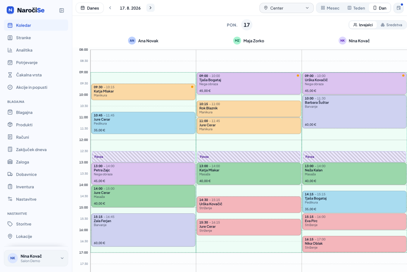Switch to Mesec month view
Image resolution: width=407 pixels, height=272 pixels.
tap(330, 8)
